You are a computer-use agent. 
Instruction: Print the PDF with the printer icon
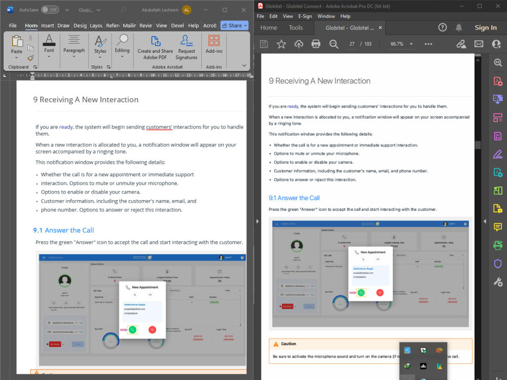(x=316, y=44)
